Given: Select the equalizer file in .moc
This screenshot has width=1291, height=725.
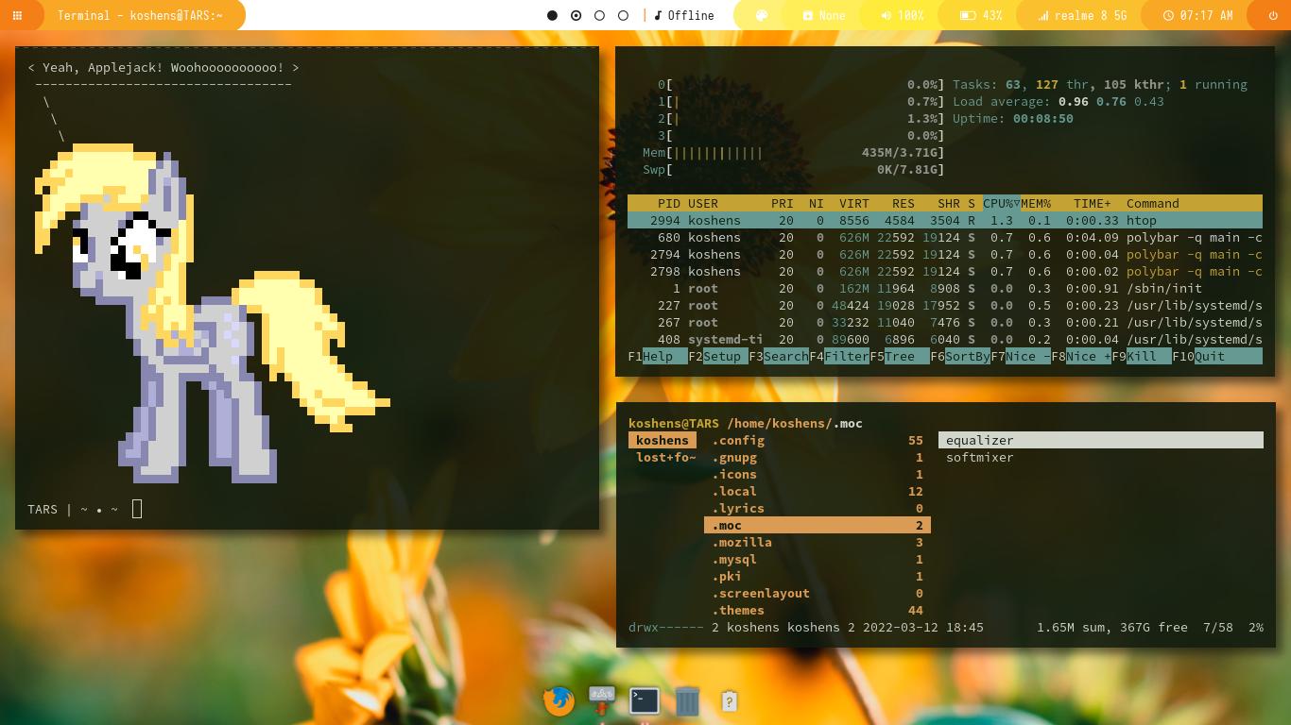Looking at the screenshot, I should coord(979,440).
